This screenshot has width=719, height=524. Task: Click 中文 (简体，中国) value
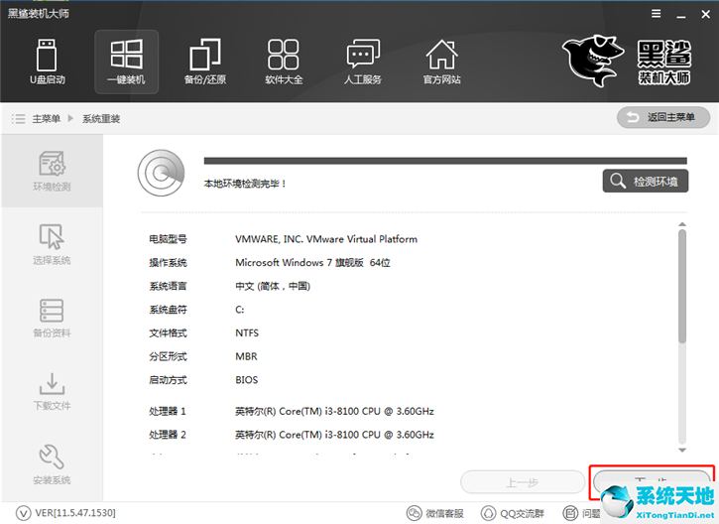pos(273,287)
